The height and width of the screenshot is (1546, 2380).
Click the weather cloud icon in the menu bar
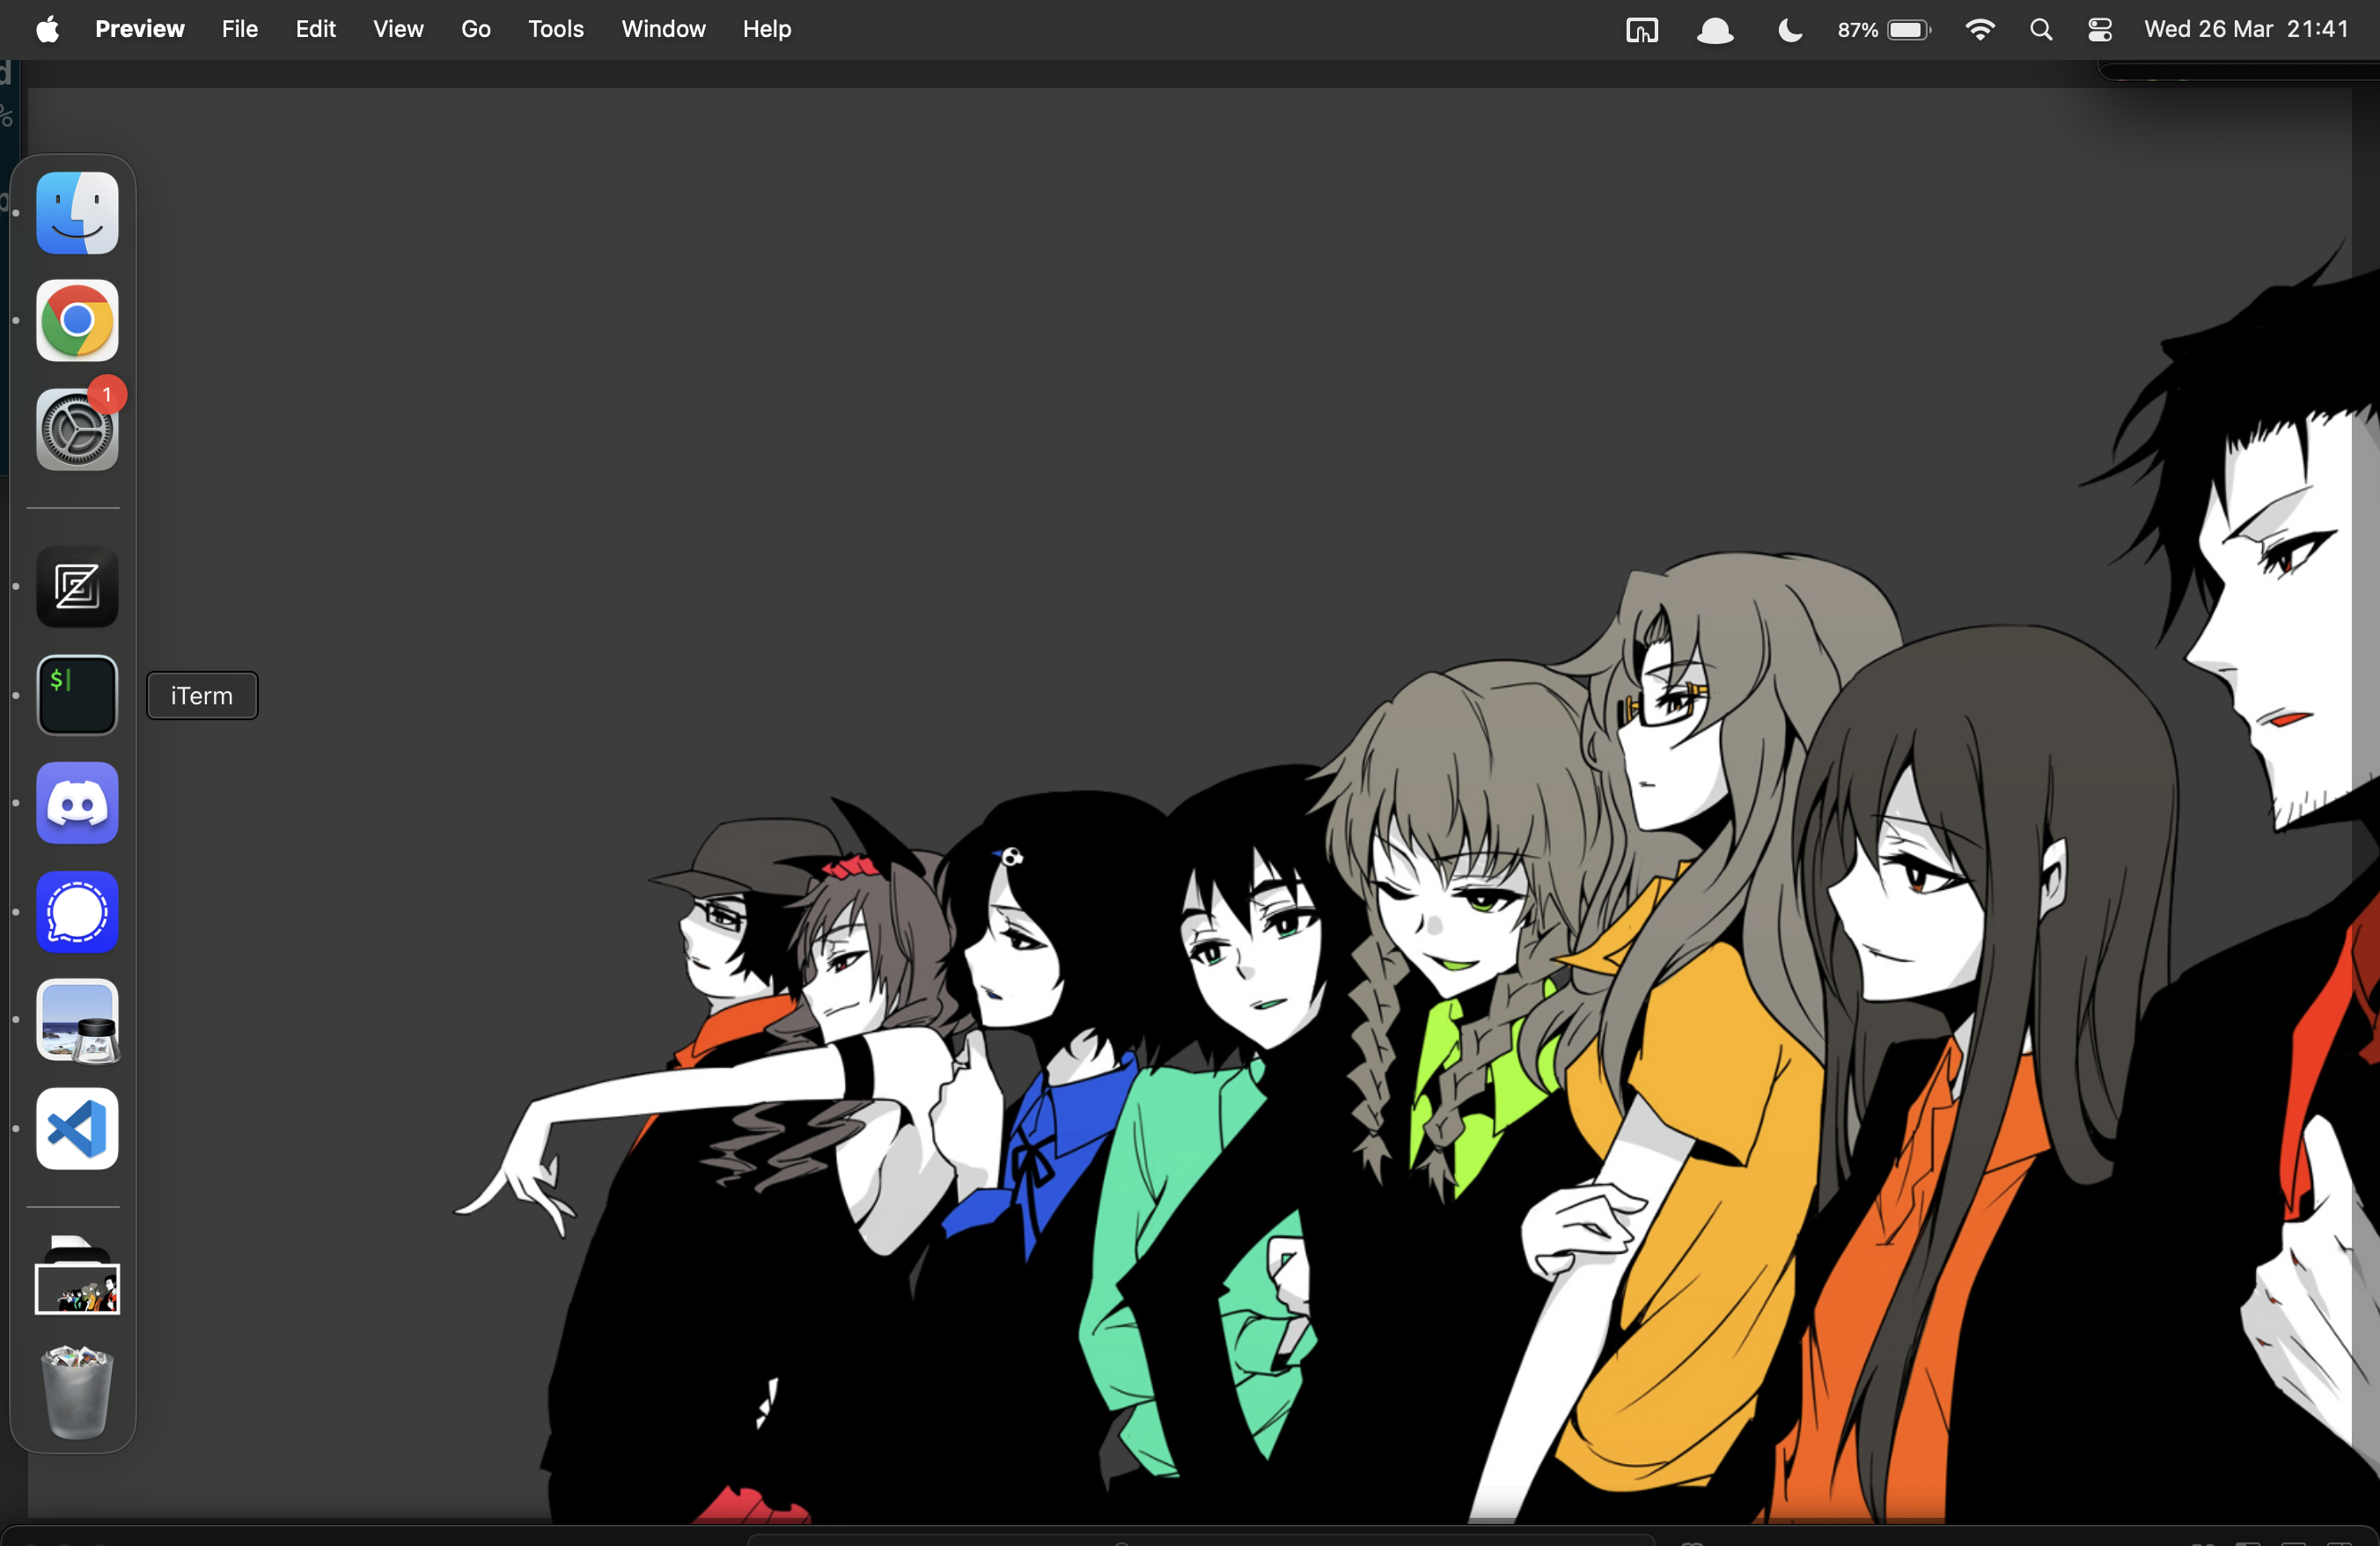pos(1714,29)
